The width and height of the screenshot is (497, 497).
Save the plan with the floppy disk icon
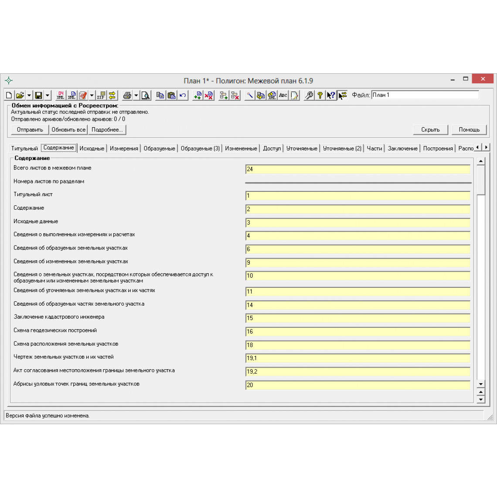pyautogui.click(x=39, y=95)
